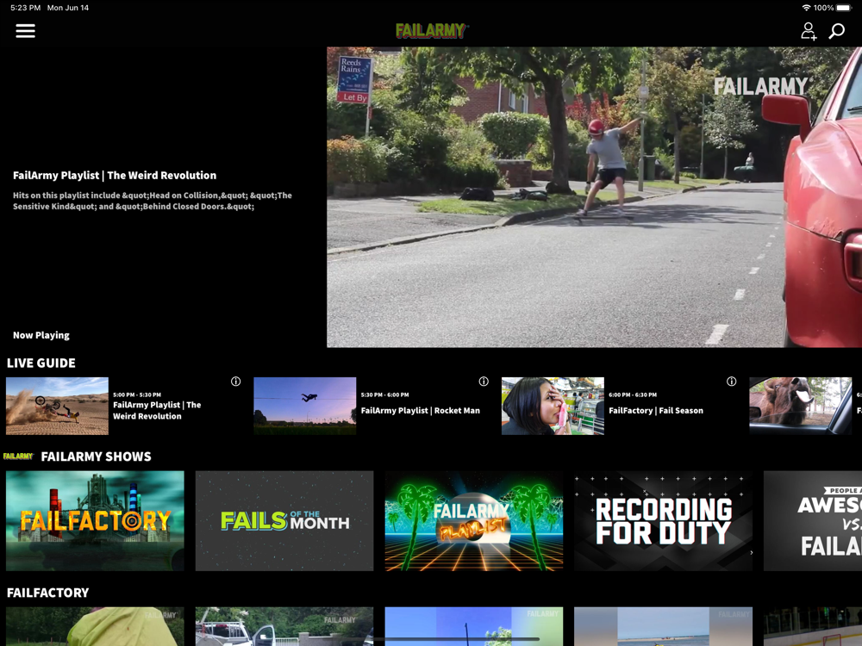Select 'FailArmy Playlist | The Weird Revolution' guide title
The width and height of the screenshot is (862, 646).
click(x=157, y=410)
